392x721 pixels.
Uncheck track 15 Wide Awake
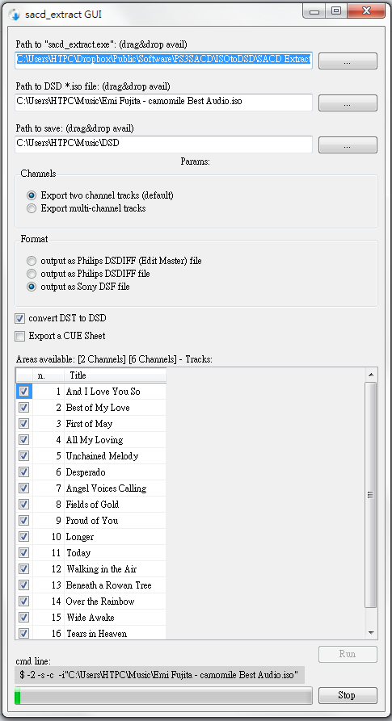[24, 617]
